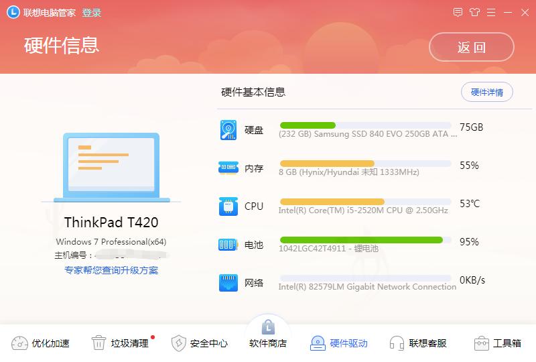The image size is (536, 362).
Task: Click Intel Core i5-2520M CPU text
Action: (x=363, y=210)
